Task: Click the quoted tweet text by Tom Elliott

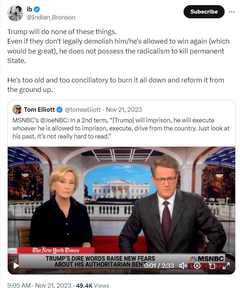Action: point(121,128)
